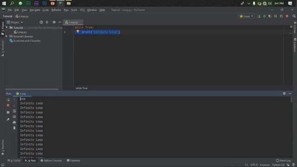Toggle the Run tool window button
The image size is (297, 167).
click(31, 161)
